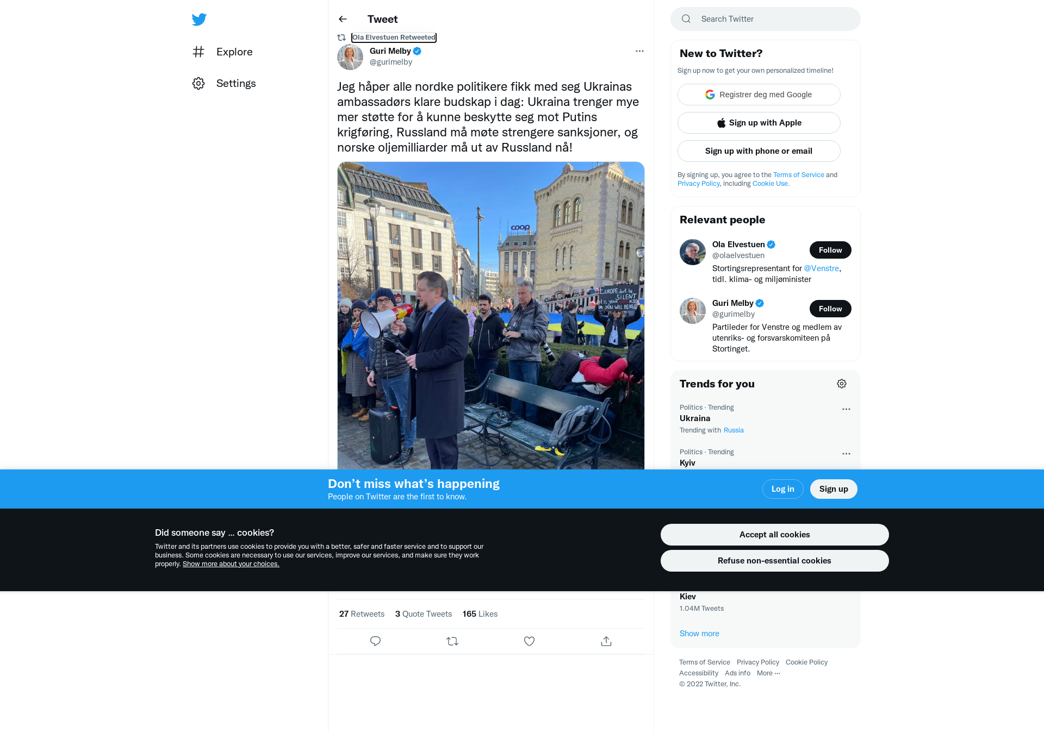This screenshot has width=1044, height=733.
Task: Open more options for Ukraina trend
Action: (x=846, y=409)
